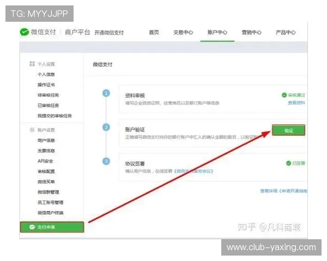Click the 账户验证 step title
Screen dimensions: 327x261
point(135,129)
